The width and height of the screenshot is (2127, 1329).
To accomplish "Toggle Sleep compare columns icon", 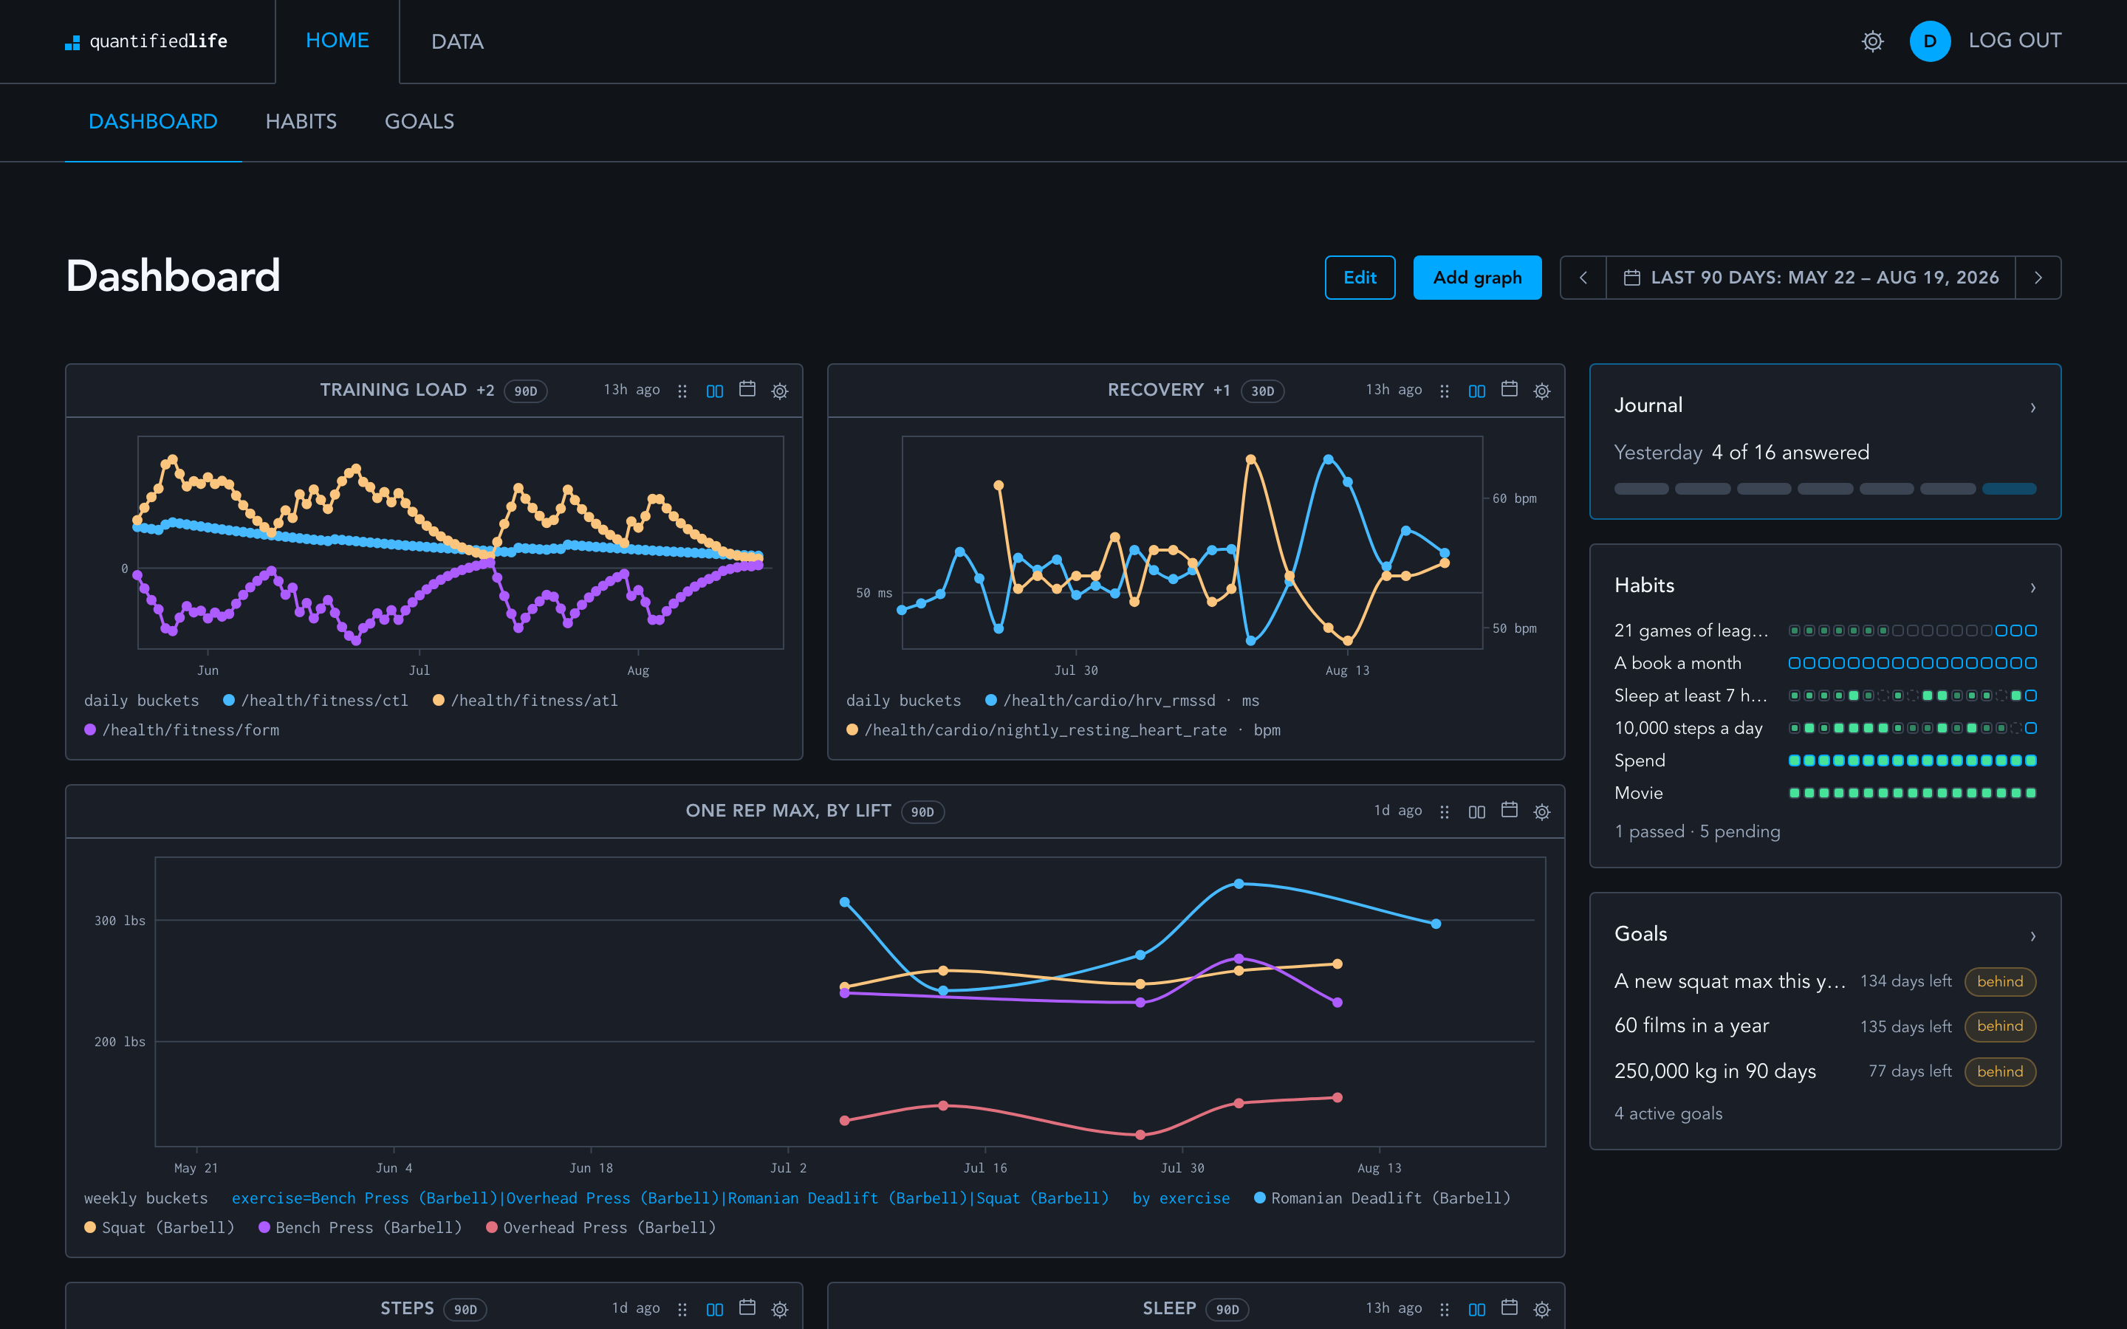I will pyautogui.click(x=1476, y=1309).
